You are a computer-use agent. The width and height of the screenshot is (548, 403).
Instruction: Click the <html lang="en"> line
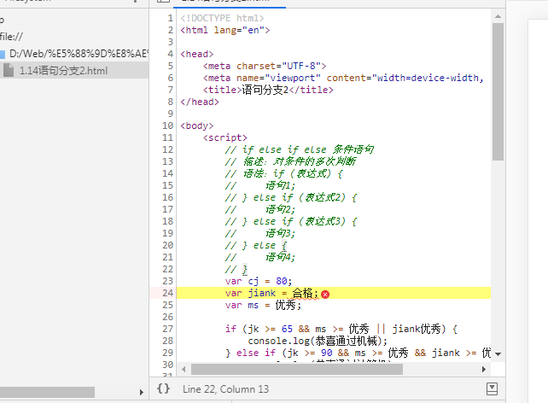coord(225,30)
